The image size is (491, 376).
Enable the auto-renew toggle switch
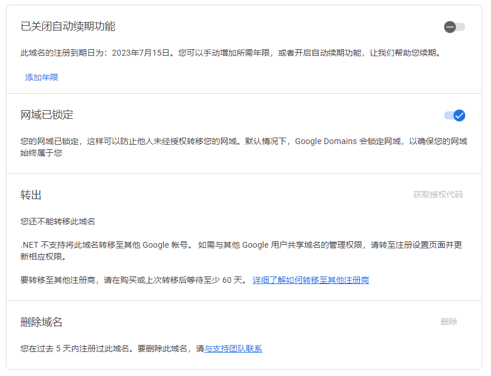pos(454,27)
